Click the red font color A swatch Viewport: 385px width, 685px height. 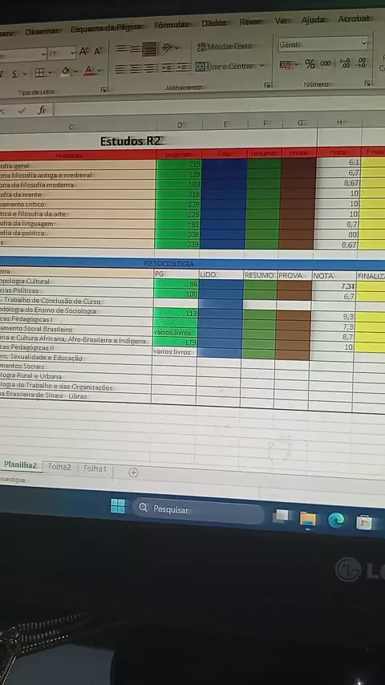click(89, 71)
